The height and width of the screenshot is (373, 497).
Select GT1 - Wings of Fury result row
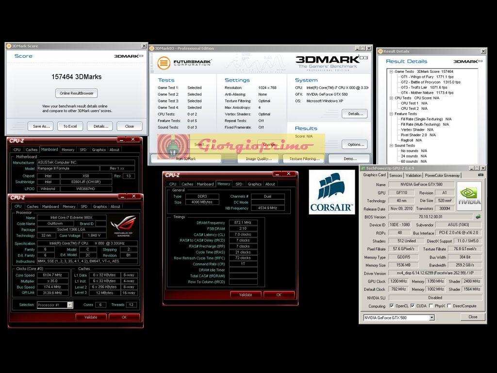tap(427, 77)
